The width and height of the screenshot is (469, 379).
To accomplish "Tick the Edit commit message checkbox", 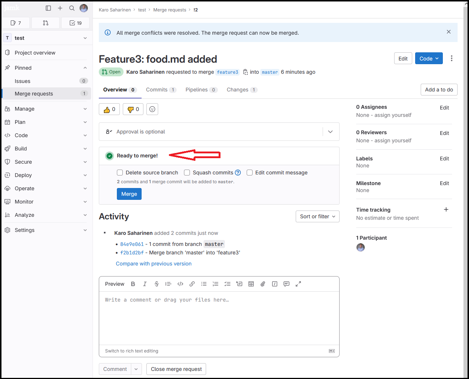I will [x=250, y=173].
